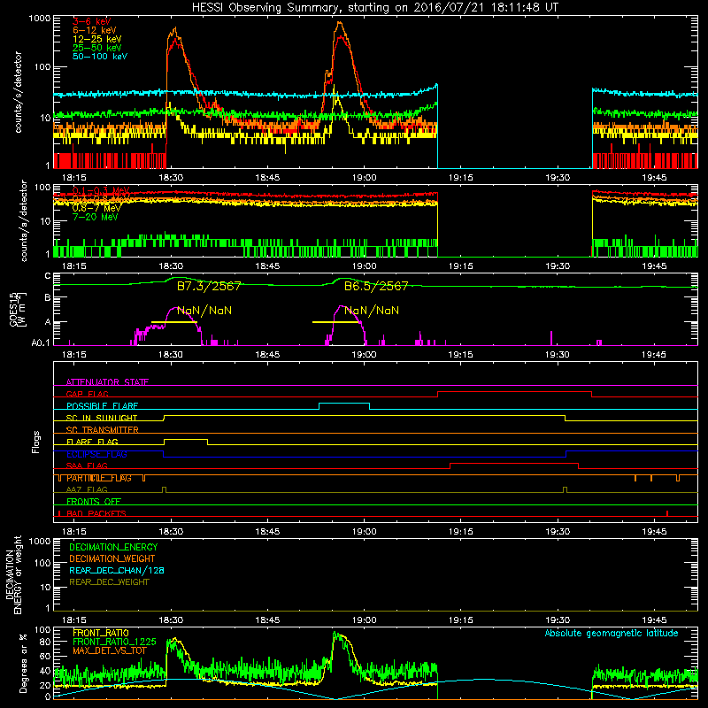Click the 19:15 tick label in top panel
Viewport: 708px width, 708px height.
tap(460, 178)
